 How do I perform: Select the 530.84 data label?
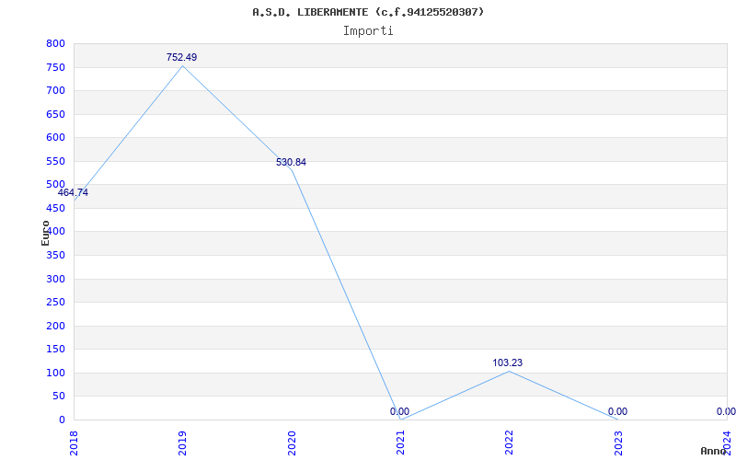[x=291, y=163]
